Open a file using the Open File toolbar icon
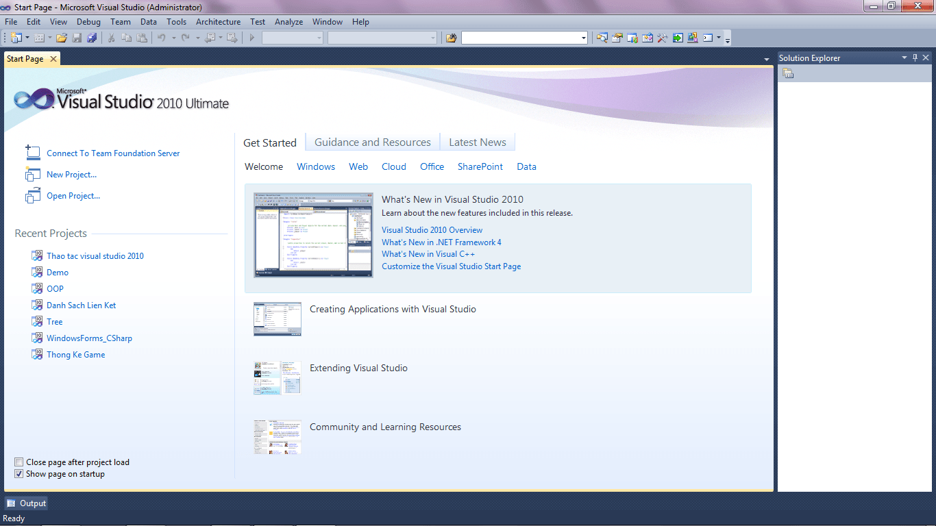 [62, 38]
